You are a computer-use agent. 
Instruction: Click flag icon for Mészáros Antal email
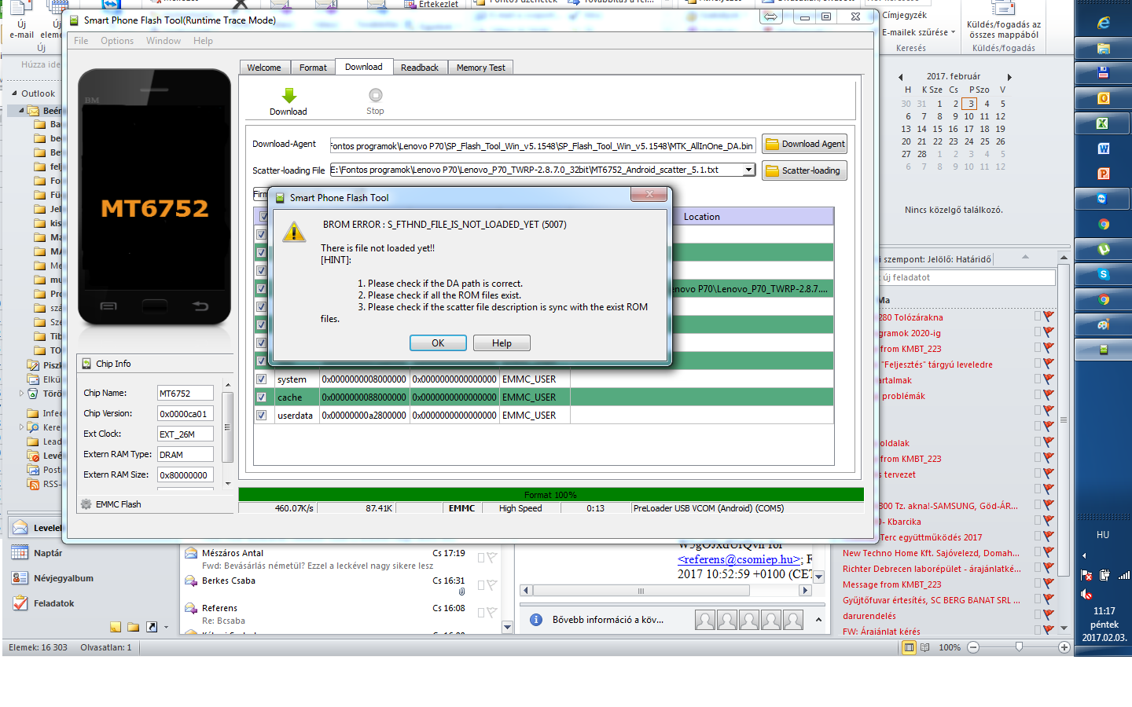pos(492,558)
